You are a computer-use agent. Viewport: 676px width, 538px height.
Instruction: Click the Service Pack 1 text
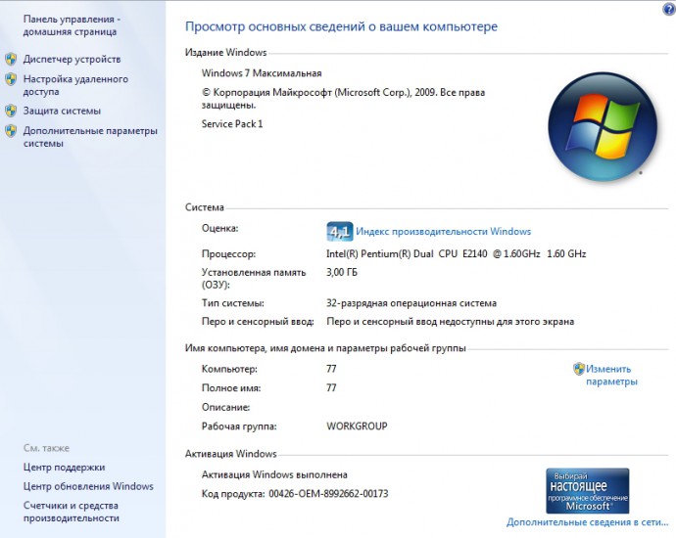pyautogui.click(x=232, y=124)
